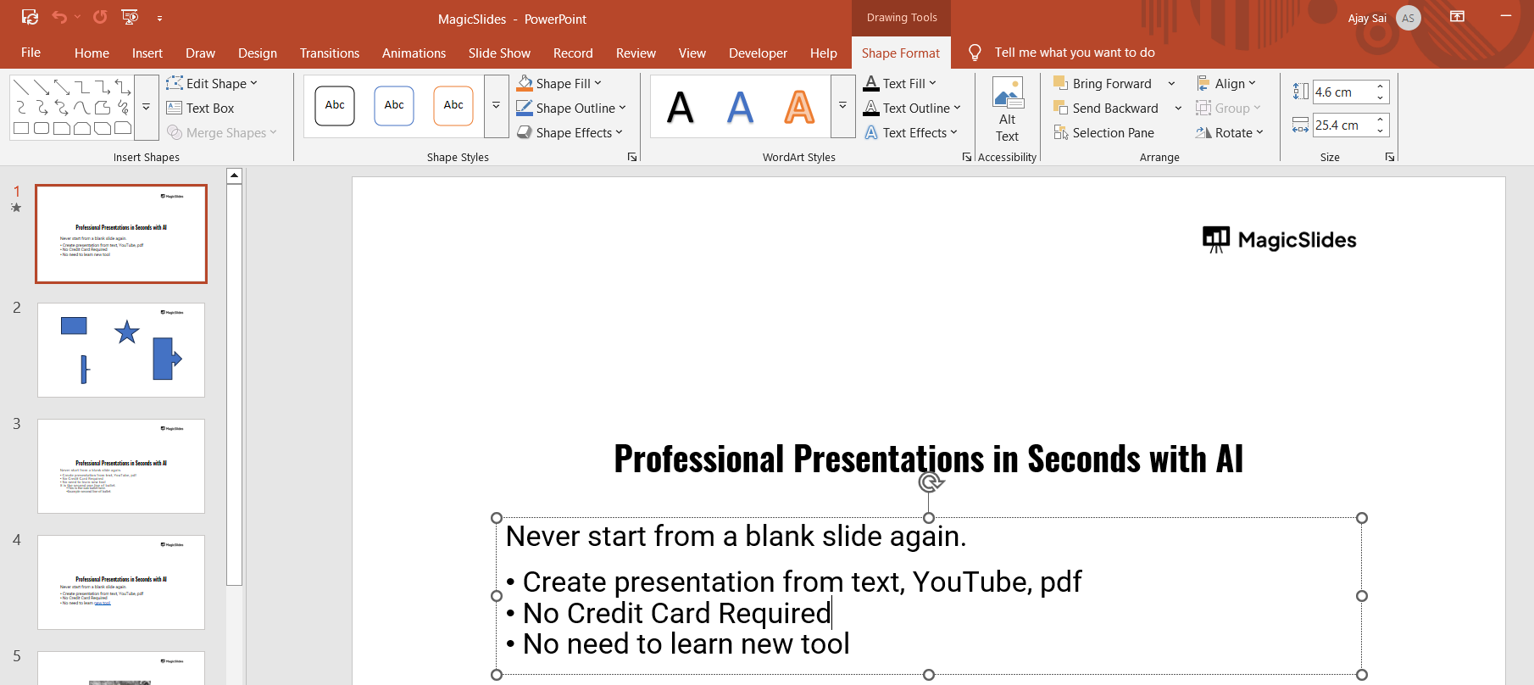Start slideshow from beginning icon
Screen dimensions: 1534x685
[130, 17]
